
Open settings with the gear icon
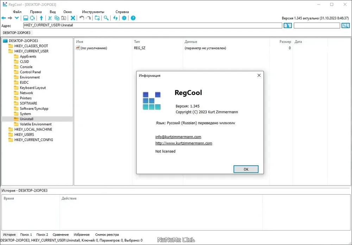(124, 18)
